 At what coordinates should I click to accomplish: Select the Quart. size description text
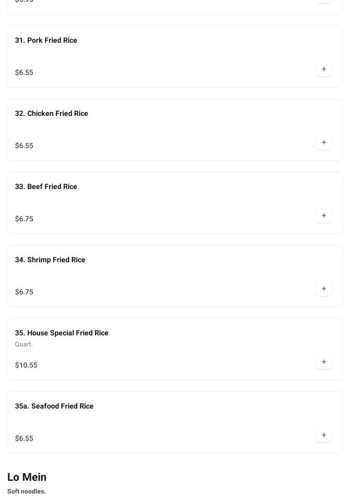[x=24, y=344]
